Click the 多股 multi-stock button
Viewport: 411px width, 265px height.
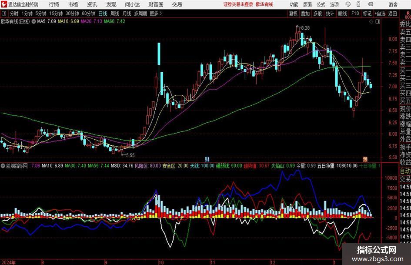pyautogui.click(x=317, y=13)
